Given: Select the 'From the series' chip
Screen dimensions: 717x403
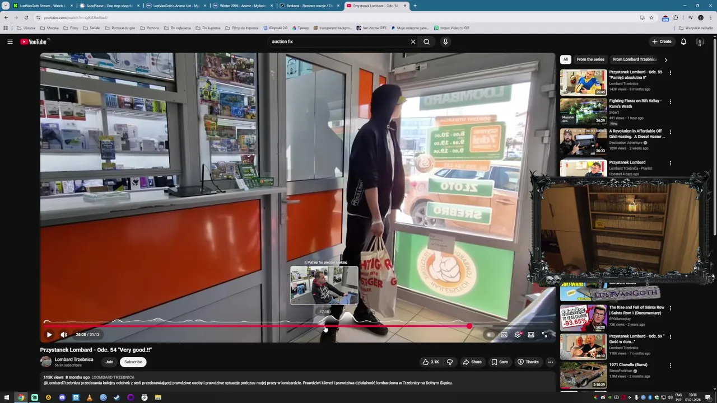Looking at the screenshot, I should pos(590,59).
